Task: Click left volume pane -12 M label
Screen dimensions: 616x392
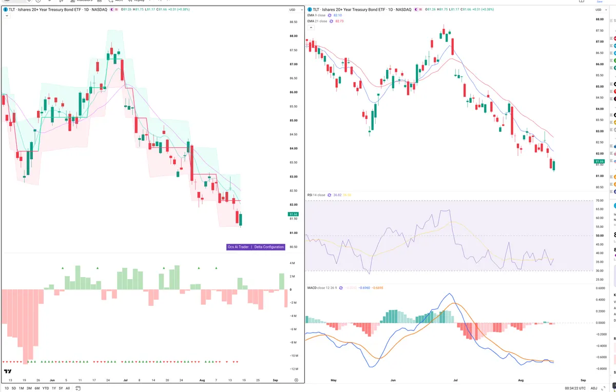Action: tap(294, 369)
